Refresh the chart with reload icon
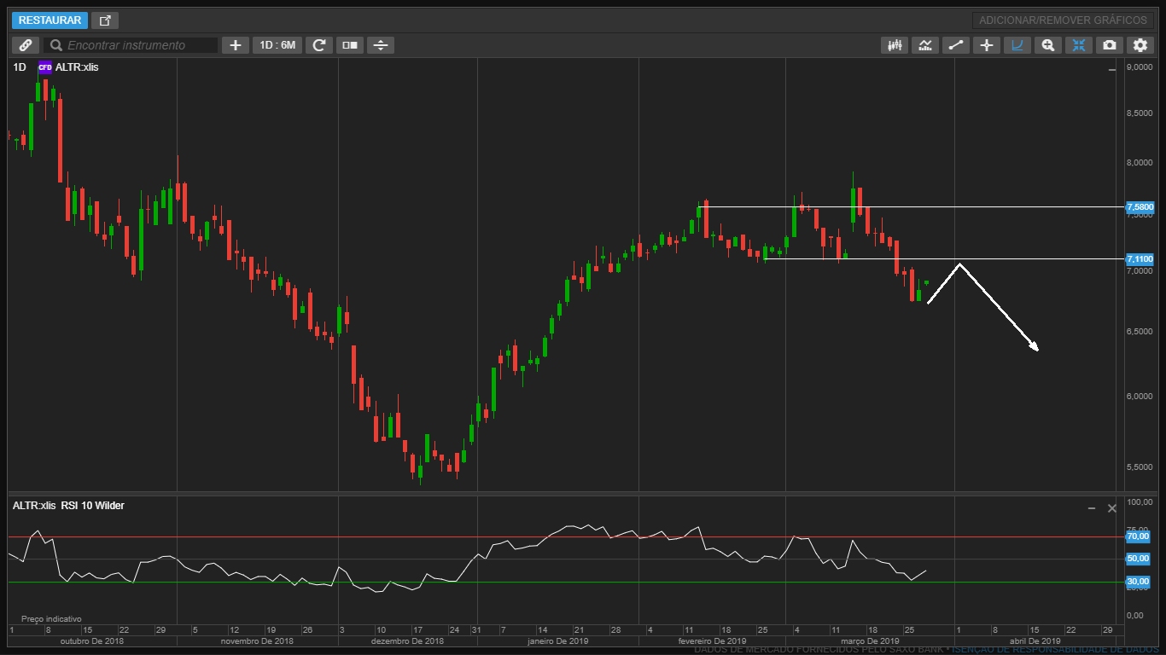The width and height of the screenshot is (1166, 655). pyautogui.click(x=319, y=45)
